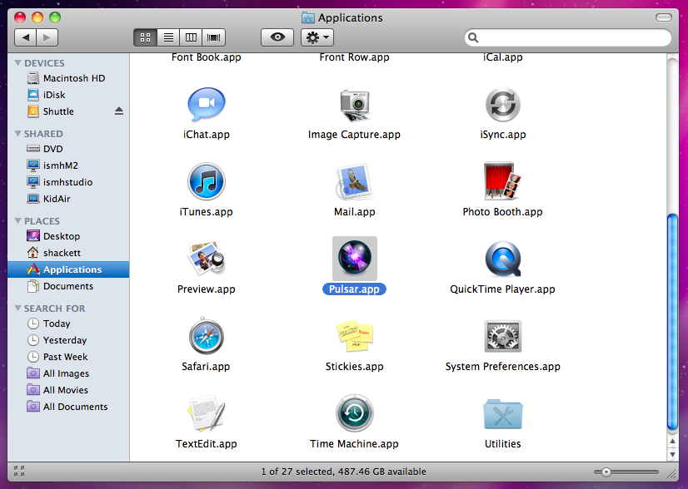This screenshot has height=489, width=688.
Task: Select the Time Machine.app icon
Action: tap(355, 413)
